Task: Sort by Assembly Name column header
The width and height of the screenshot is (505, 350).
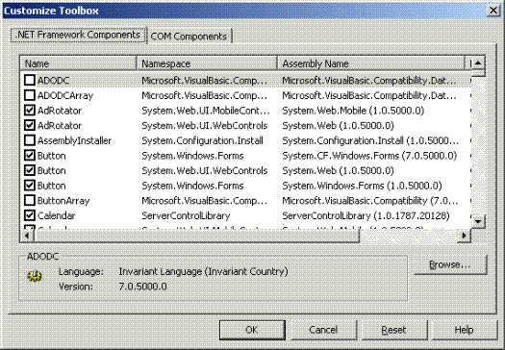Action: 371,63
